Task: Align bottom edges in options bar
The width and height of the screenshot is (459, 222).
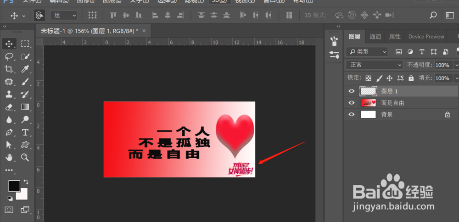Action: 139,15
